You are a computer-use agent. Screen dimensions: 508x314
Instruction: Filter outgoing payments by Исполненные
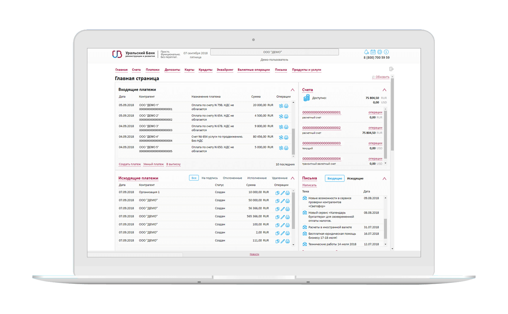tap(257, 178)
